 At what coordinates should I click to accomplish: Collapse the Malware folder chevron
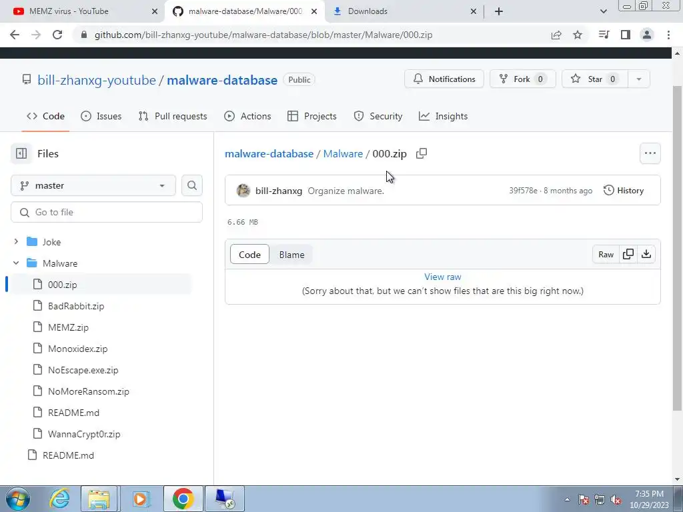16,263
